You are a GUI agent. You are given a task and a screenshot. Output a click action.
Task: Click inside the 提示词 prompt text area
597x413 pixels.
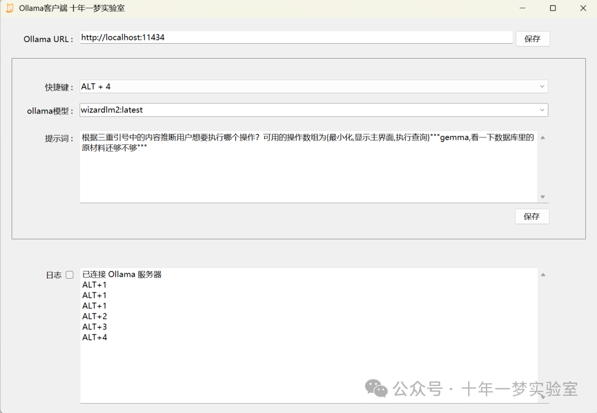tap(308, 167)
